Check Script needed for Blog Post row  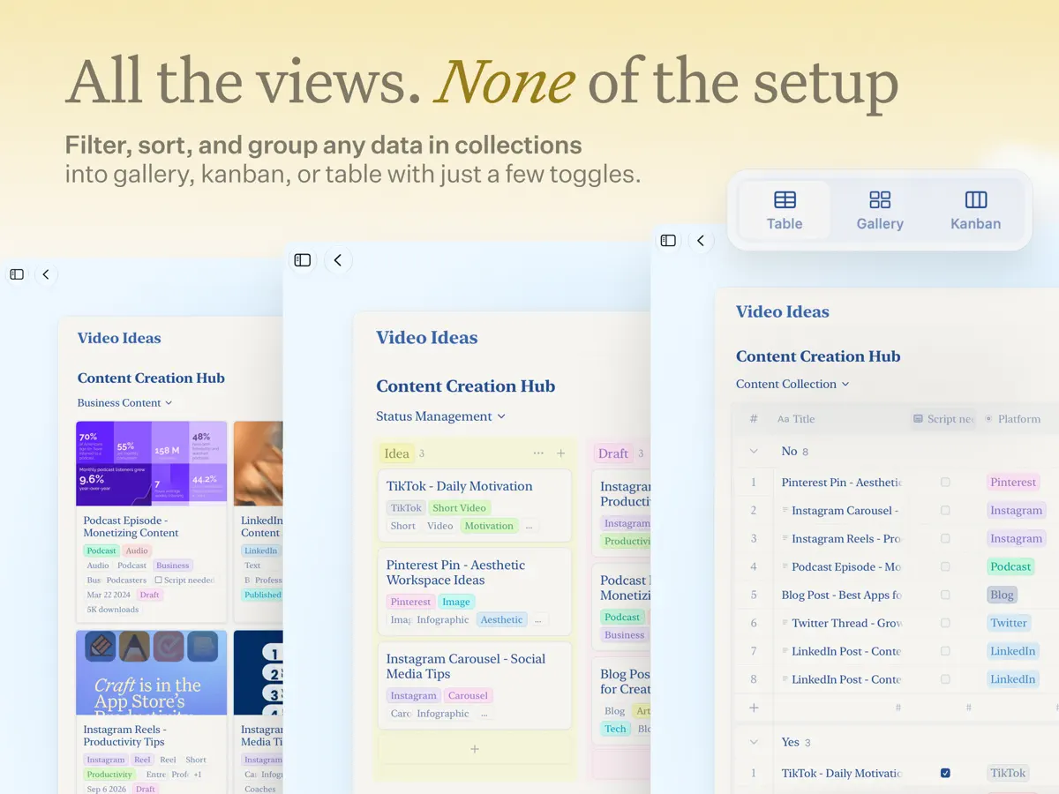[x=945, y=595]
